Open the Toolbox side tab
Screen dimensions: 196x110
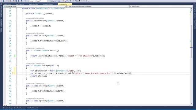[x=2, y=30]
